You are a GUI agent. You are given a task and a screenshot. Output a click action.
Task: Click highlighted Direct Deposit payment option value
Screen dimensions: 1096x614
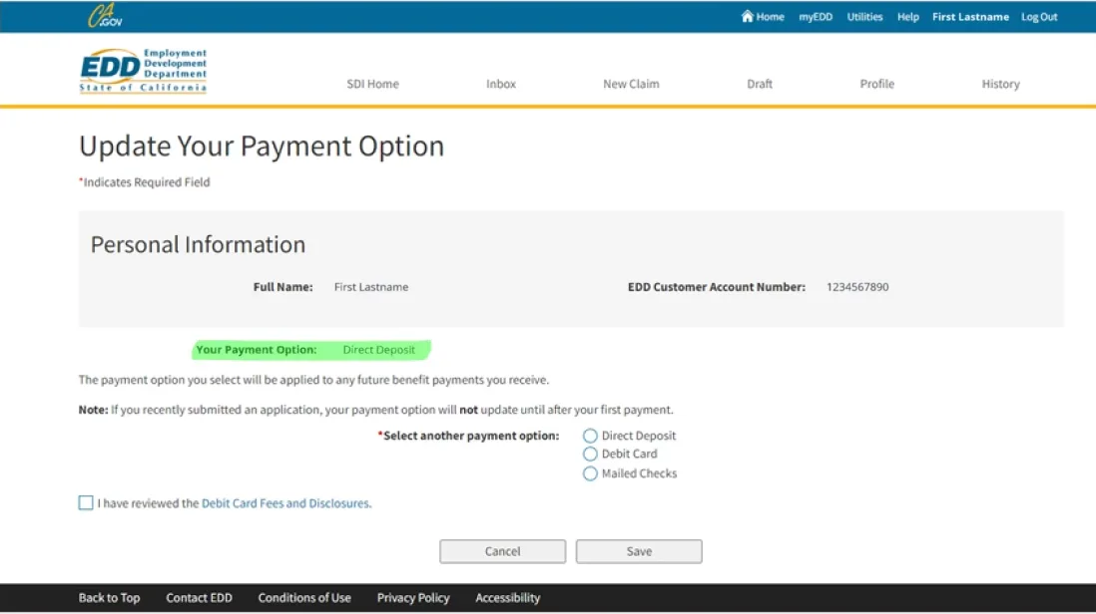tap(379, 350)
